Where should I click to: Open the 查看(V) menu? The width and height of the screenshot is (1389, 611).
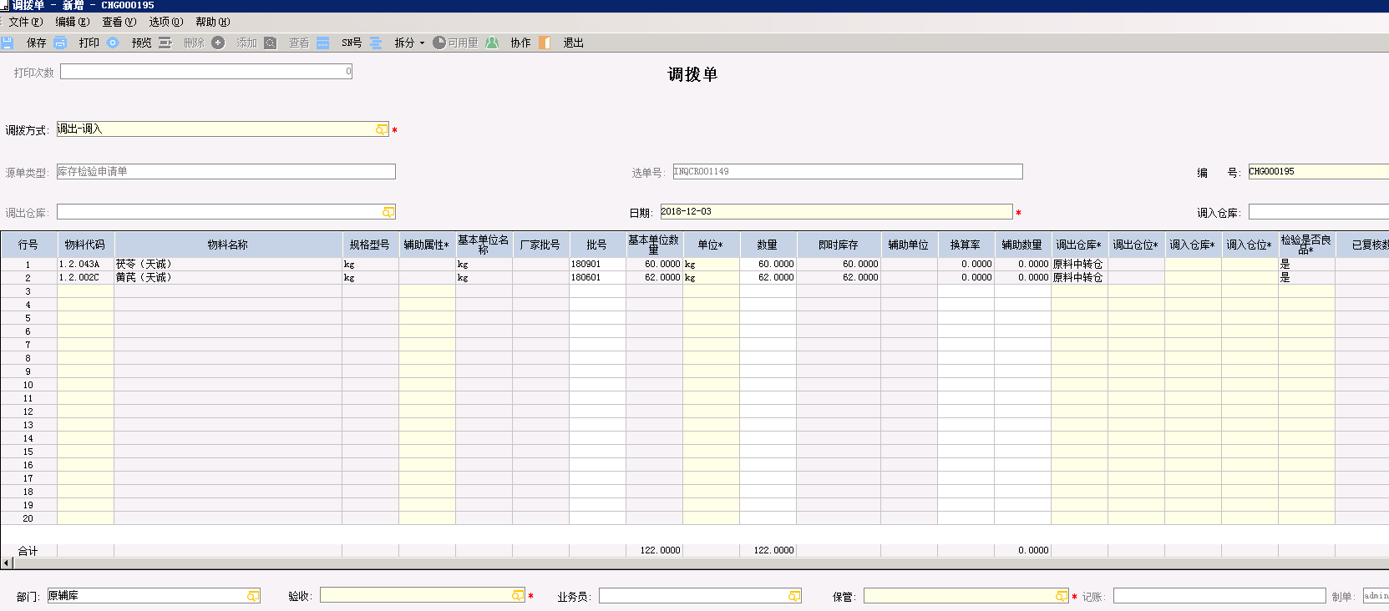119,22
